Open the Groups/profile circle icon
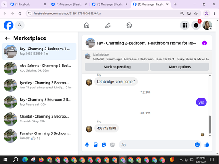 pos(129,25)
